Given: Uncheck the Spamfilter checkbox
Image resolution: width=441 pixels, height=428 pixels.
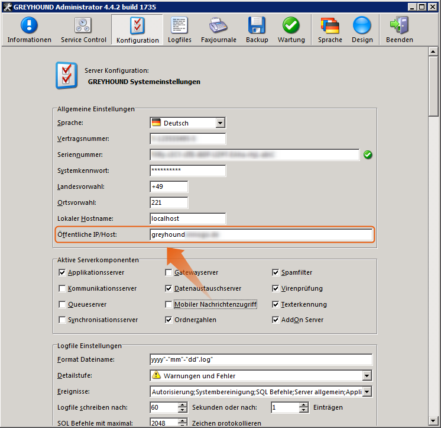Looking at the screenshot, I should 275,272.
